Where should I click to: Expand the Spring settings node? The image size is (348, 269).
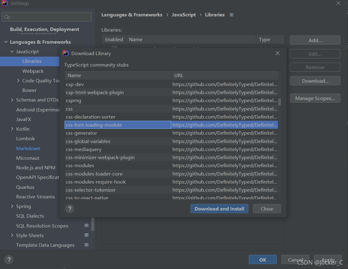pos(12,206)
